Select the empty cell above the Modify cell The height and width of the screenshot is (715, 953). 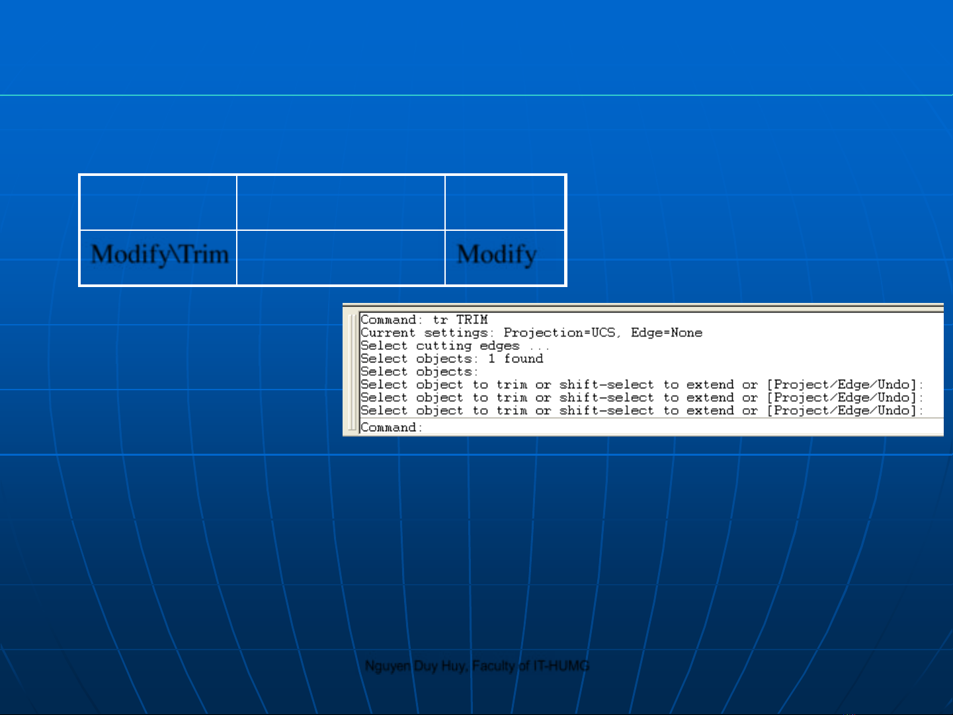click(x=505, y=203)
